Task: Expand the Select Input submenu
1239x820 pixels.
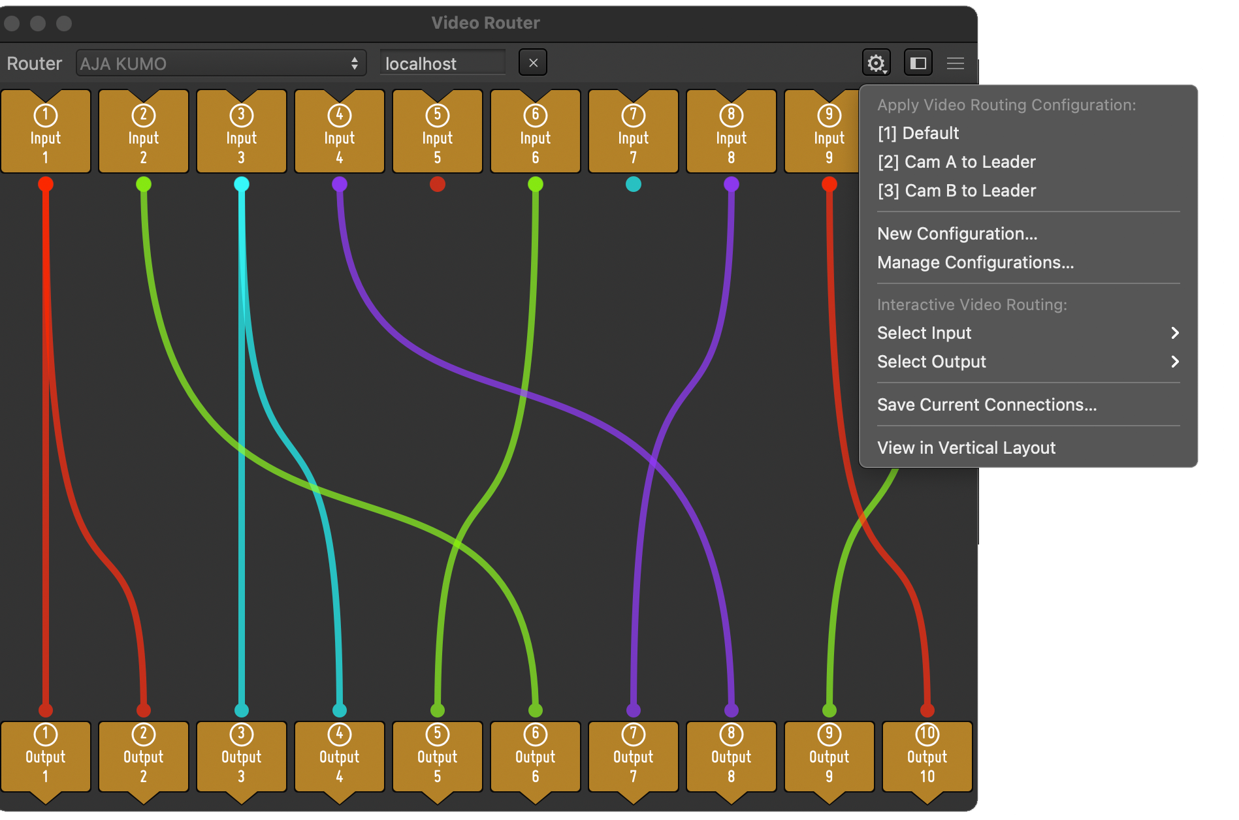Action: [x=1027, y=333]
